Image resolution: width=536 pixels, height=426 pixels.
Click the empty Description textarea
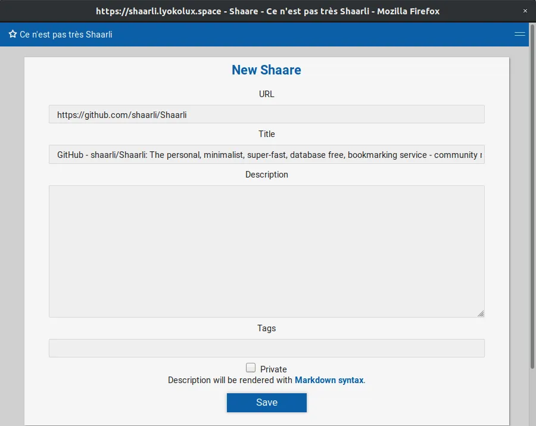[266, 250]
